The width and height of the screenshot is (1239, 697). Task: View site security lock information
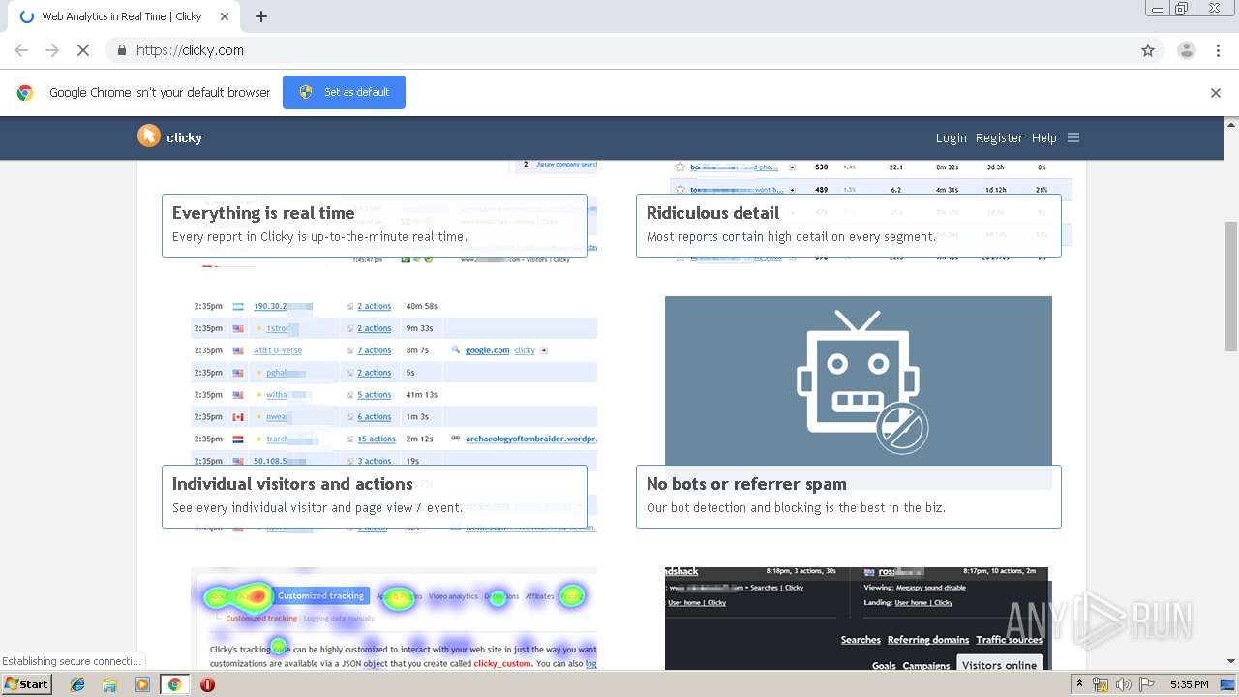pos(121,50)
